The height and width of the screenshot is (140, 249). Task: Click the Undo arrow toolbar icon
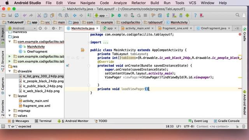[25, 16]
